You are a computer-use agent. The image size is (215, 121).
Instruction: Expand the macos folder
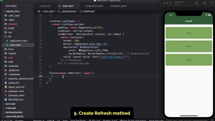[12, 53]
